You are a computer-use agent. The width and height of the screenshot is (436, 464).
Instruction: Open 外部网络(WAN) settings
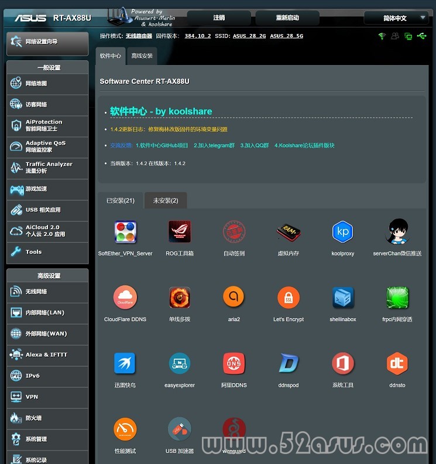click(x=47, y=334)
